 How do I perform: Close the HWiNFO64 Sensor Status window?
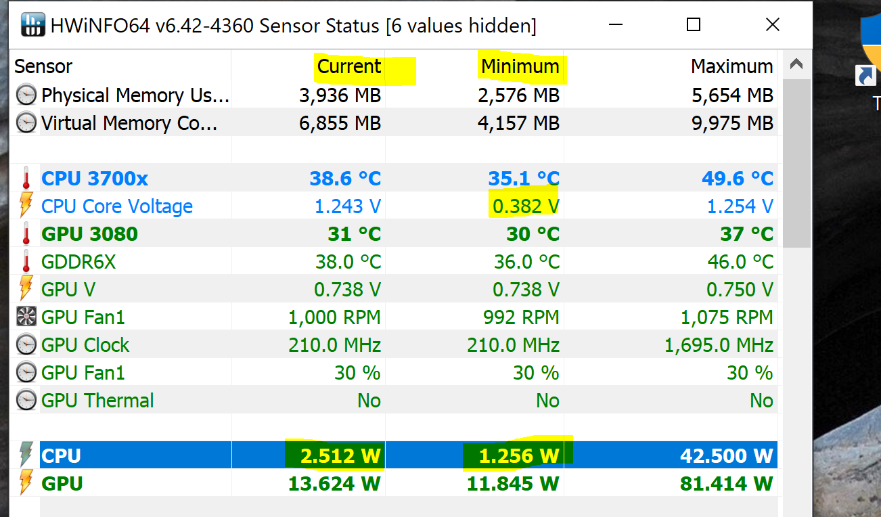(x=773, y=25)
